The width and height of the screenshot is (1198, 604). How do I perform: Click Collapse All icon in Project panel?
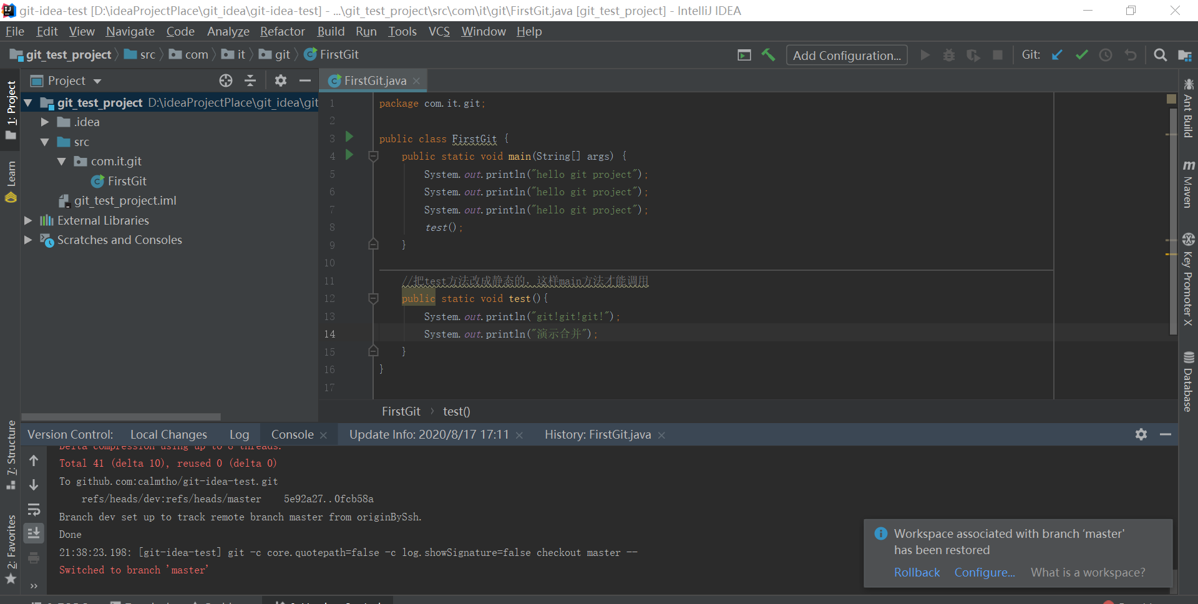(250, 80)
